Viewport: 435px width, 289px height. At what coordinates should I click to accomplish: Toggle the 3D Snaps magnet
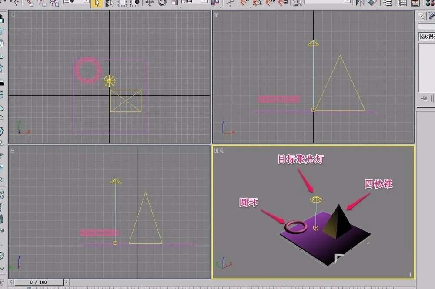pos(244,3)
